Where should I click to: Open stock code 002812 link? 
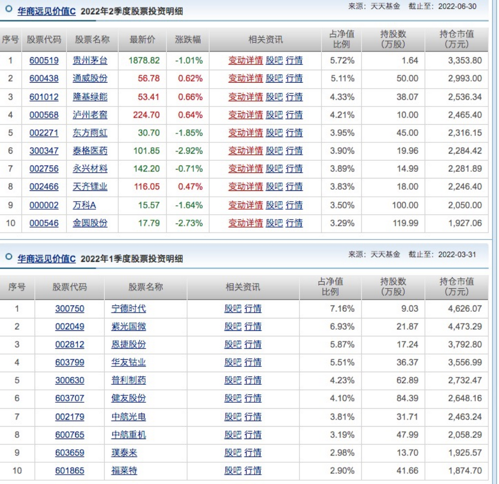(70, 344)
